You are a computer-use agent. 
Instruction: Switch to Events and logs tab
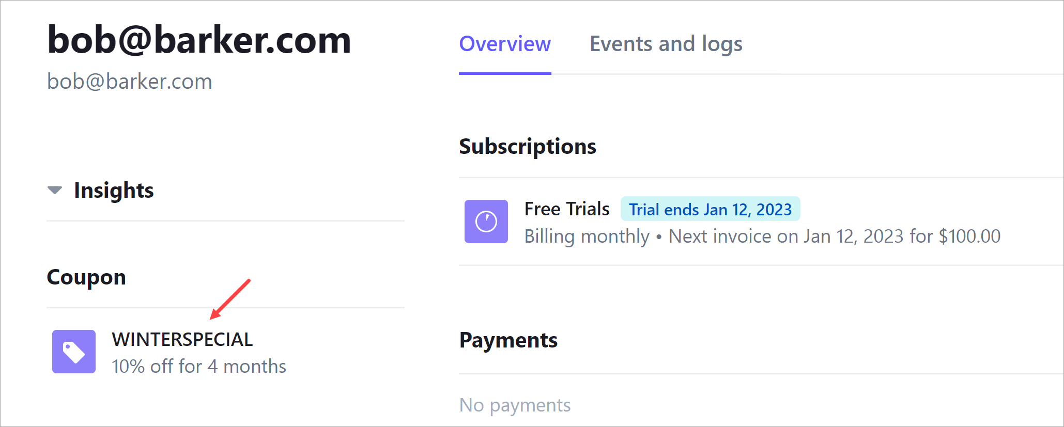tap(666, 44)
